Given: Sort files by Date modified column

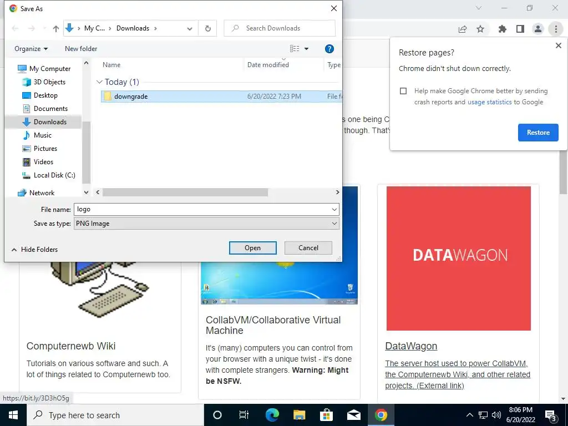Looking at the screenshot, I should click(x=268, y=65).
